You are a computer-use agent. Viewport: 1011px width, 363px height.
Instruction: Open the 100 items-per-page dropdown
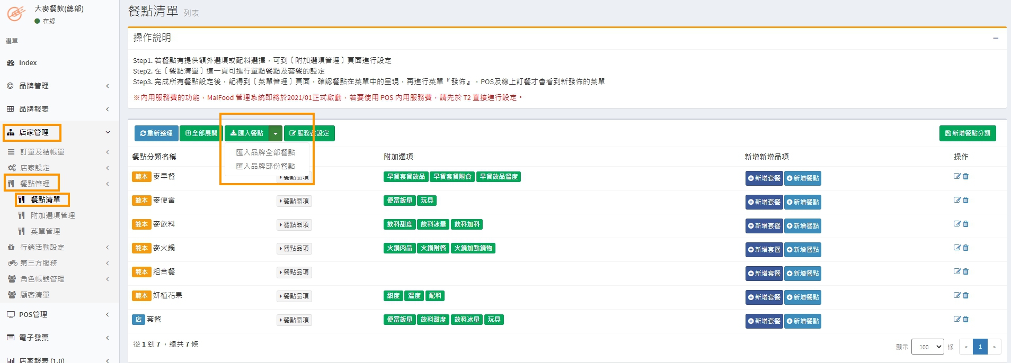pyautogui.click(x=927, y=347)
